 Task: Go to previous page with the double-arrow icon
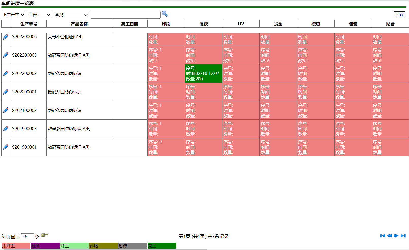click(389, 236)
